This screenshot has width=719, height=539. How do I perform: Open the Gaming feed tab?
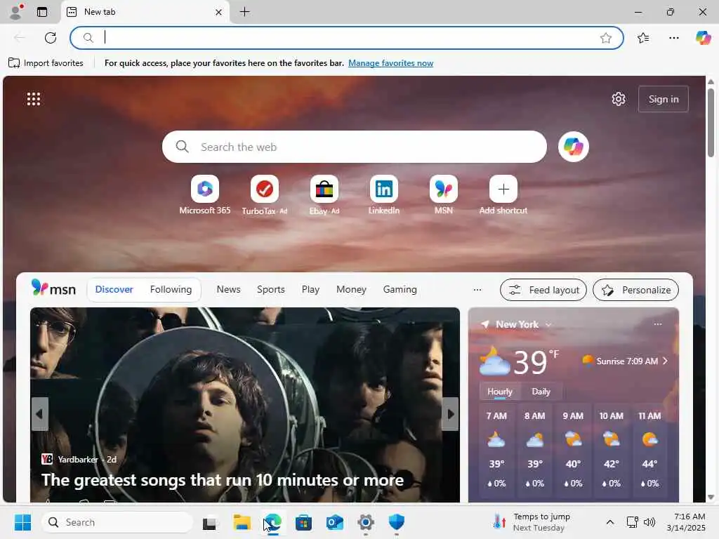tap(400, 289)
